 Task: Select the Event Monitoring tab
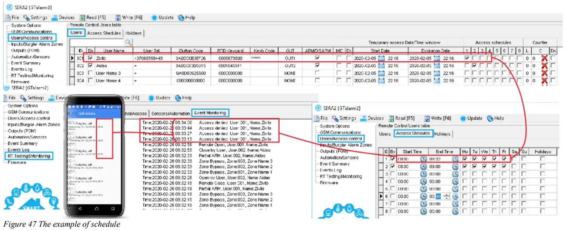pyautogui.click(x=210, y=113)
